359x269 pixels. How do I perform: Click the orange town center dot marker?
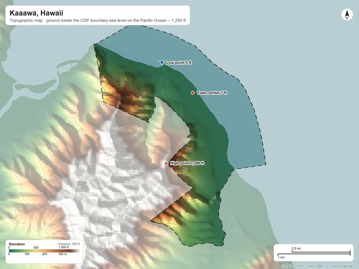[x=193, y=93]
